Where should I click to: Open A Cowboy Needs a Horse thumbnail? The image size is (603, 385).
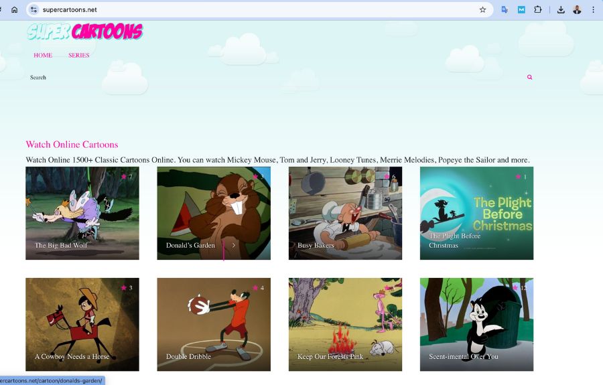click(82, 324)
